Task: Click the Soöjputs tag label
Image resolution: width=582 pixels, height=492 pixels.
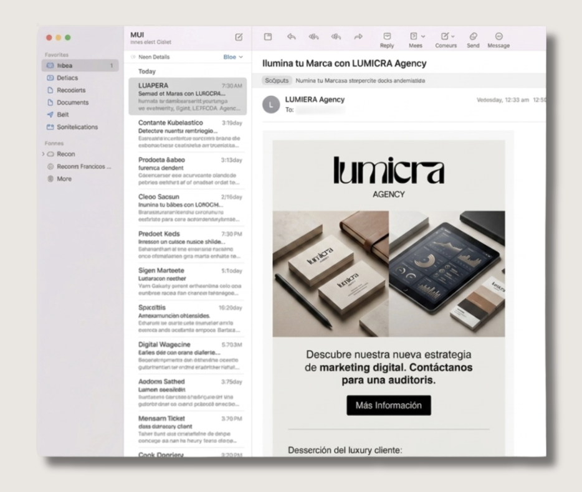Action: pos(277,80)
